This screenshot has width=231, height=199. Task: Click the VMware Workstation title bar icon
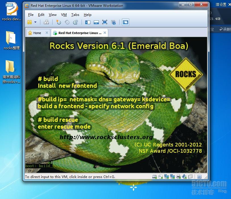click(27, 6)
